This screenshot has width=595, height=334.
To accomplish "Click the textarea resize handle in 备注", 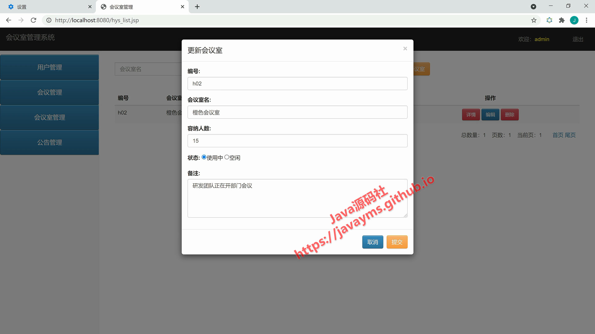I will pyautogui.click(x=405, y=215).
